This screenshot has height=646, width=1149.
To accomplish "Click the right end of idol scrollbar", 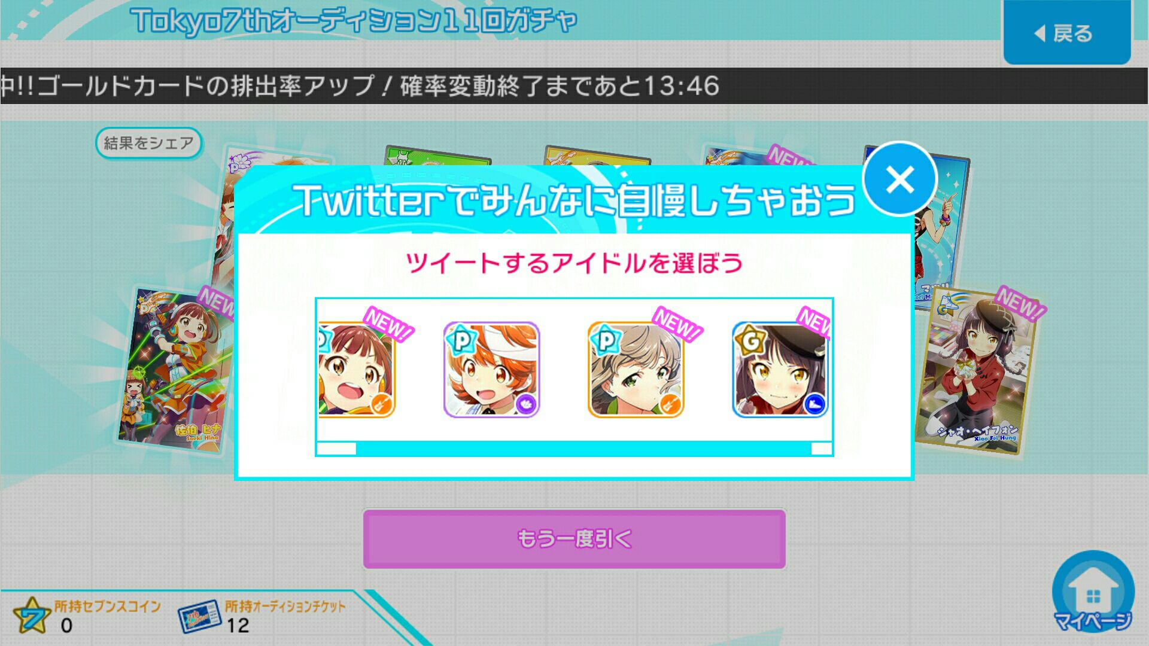I will pyautogui.click(x=821, y=449).
